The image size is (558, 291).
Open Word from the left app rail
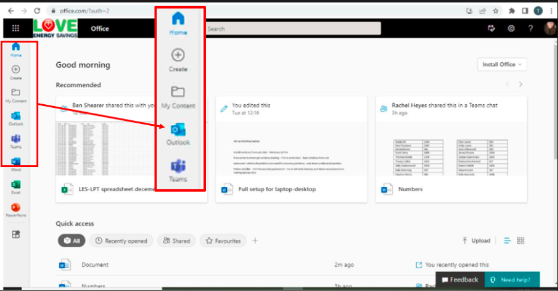pos(15,165)
